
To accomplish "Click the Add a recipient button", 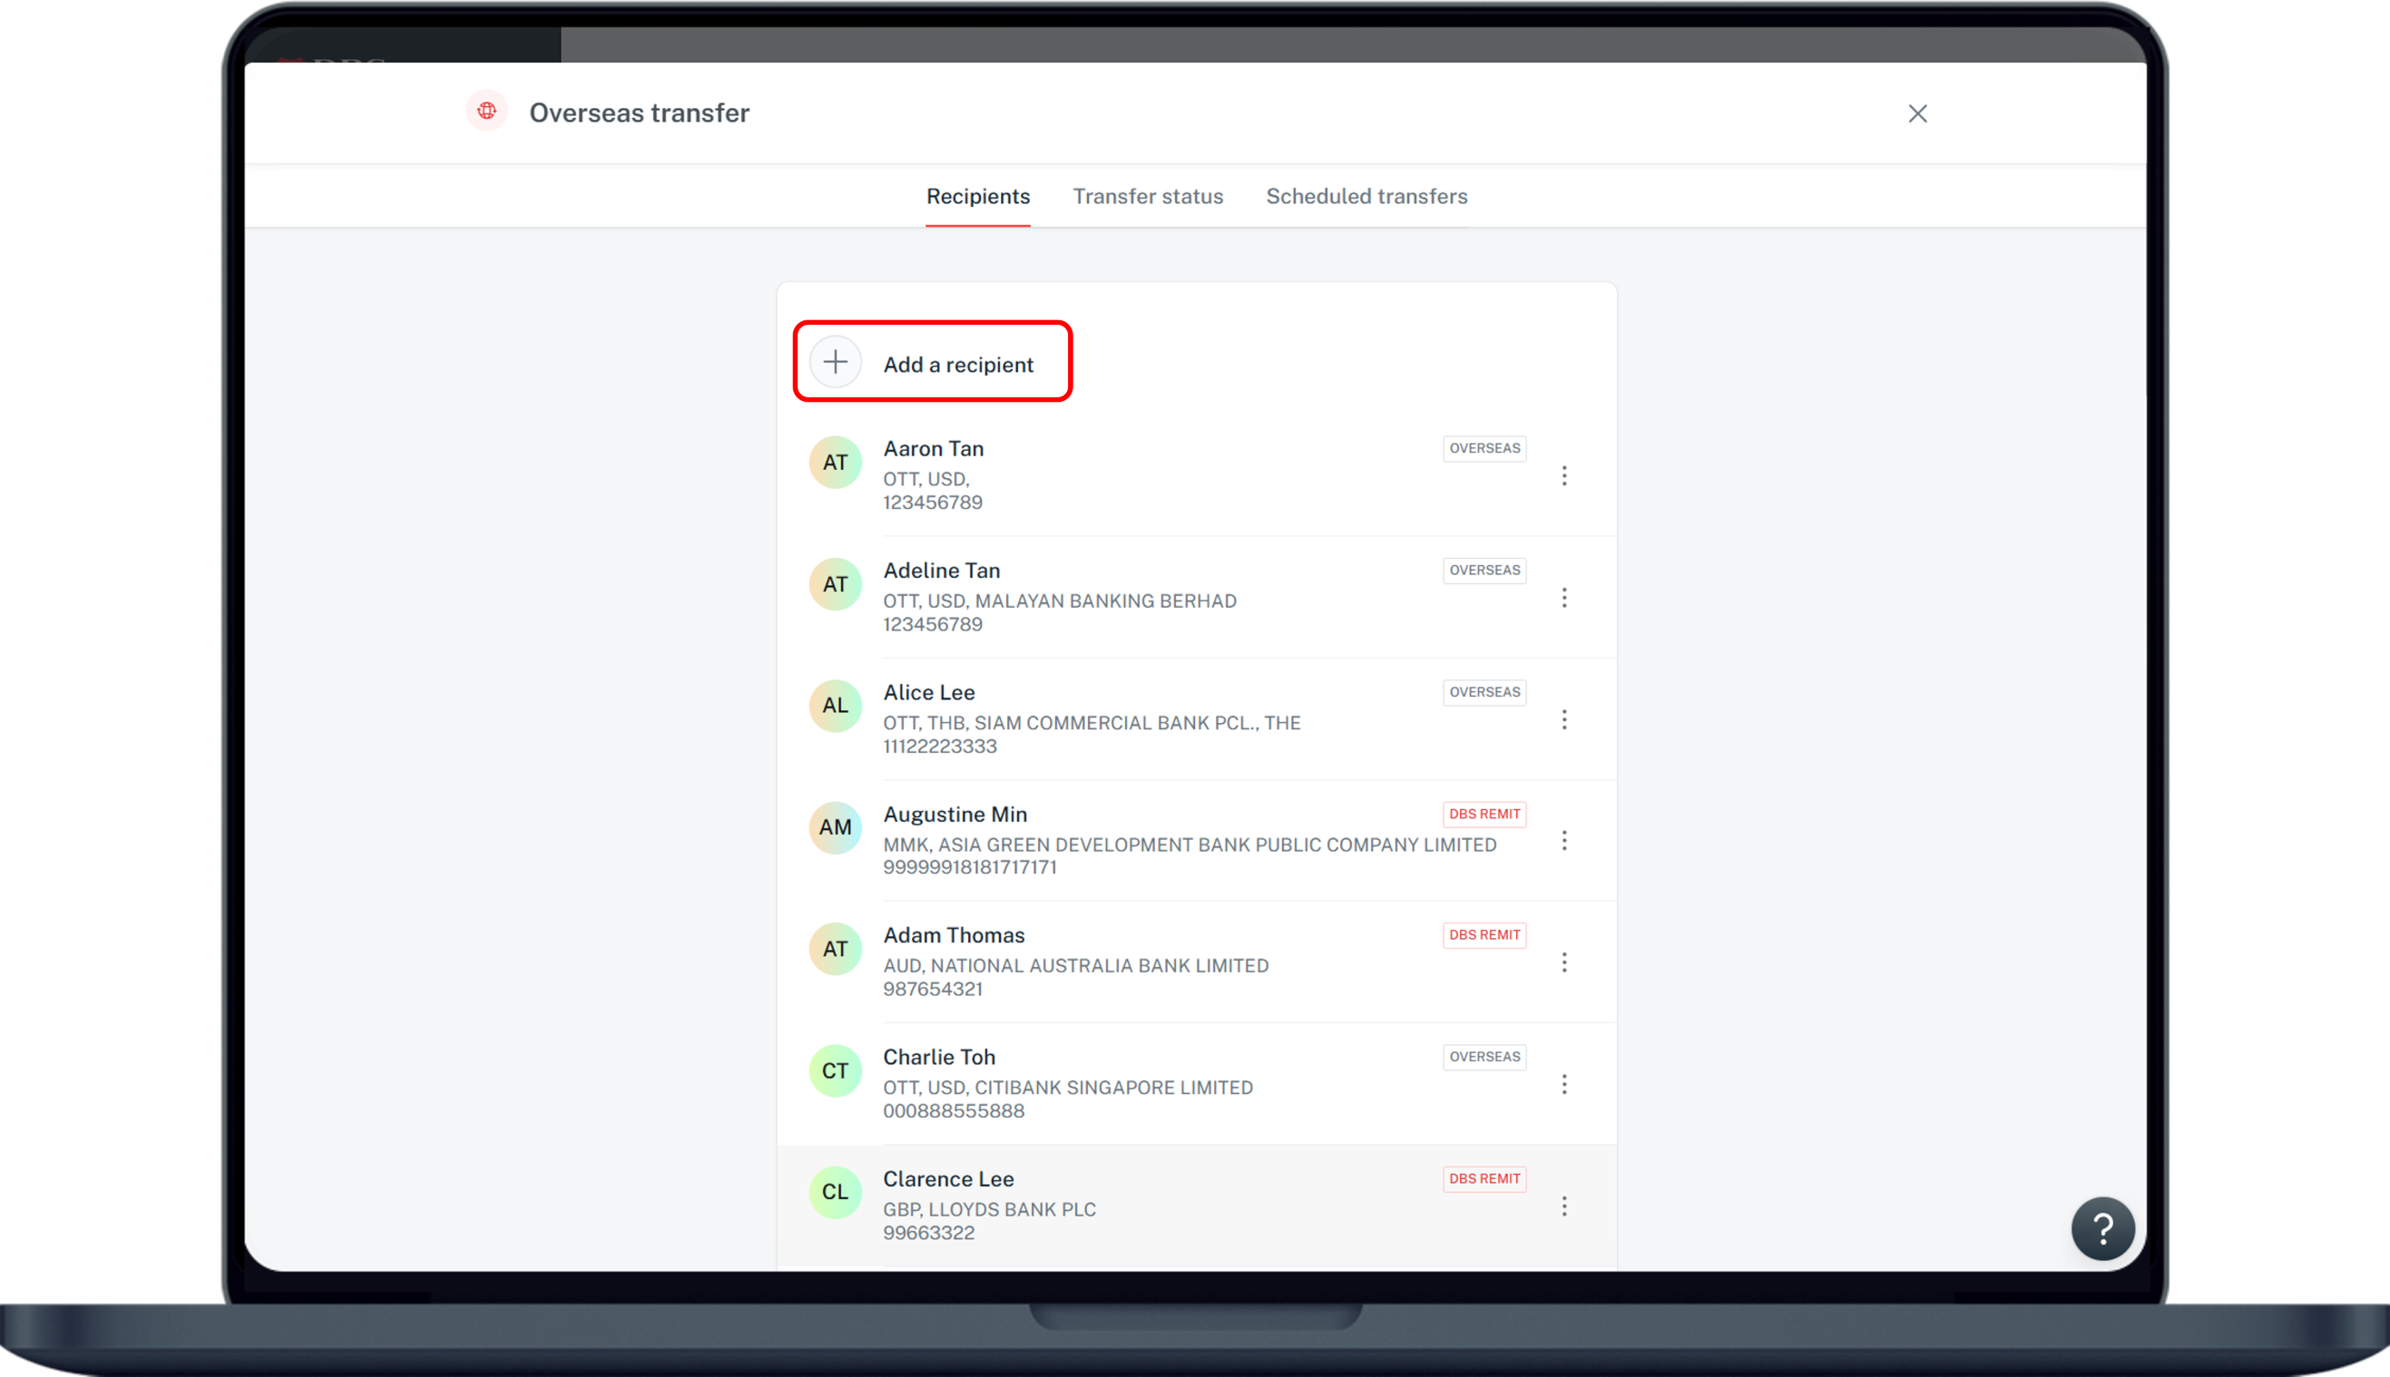I will (x=958, y=363).
